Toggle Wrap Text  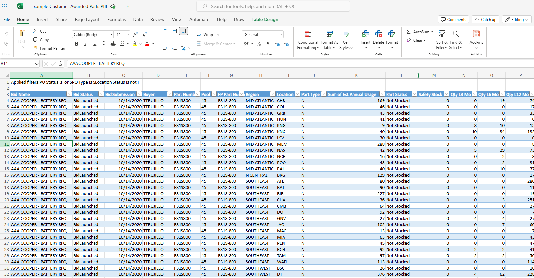(209, 34)
